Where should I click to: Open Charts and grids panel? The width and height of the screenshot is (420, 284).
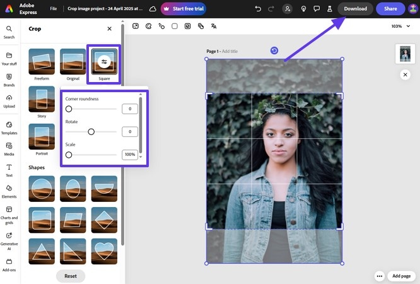point(9,213)
